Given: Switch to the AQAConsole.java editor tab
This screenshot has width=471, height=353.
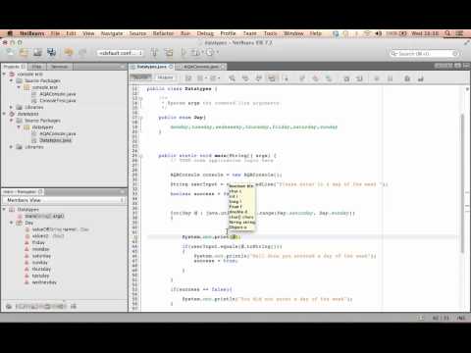Looking at the screenshot, I should (x=200, y=67).
